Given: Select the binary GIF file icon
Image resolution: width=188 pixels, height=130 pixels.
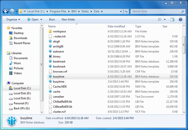Looking at the screenshot, I should click(50, 57).
